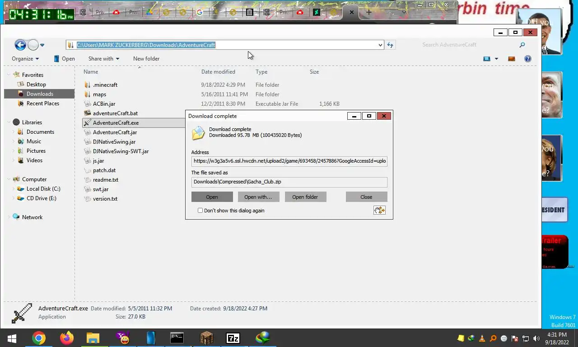Collapse the Libraries group
This screenshot has width=578, height=347.
click(9, 122)
